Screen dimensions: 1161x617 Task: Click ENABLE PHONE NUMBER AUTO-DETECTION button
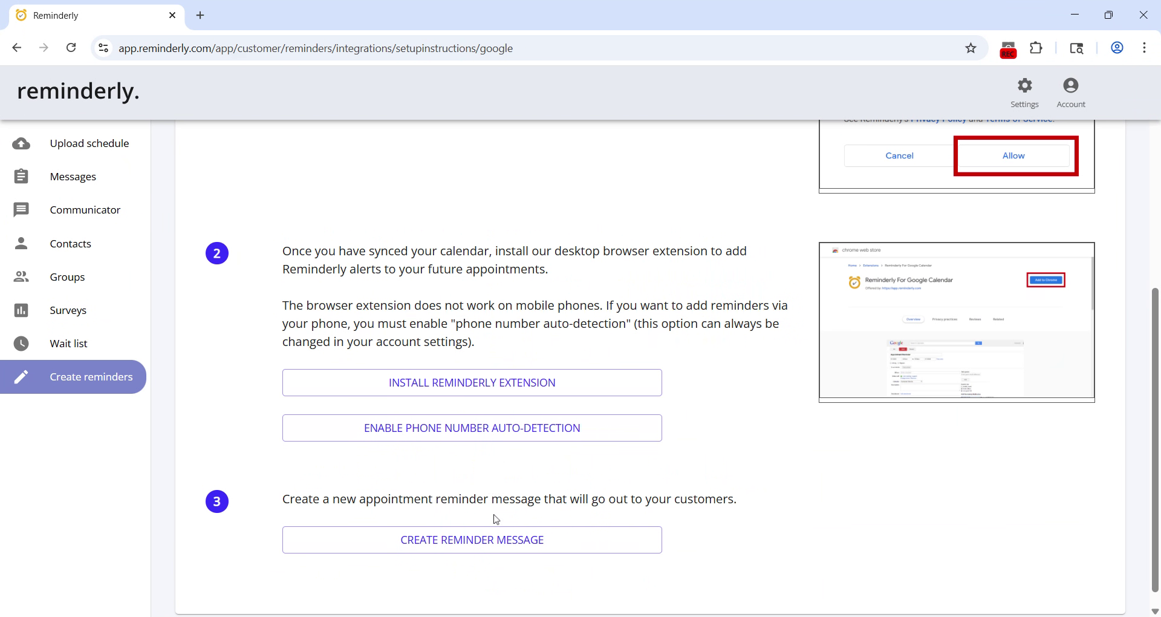click(x=472, y=428)
